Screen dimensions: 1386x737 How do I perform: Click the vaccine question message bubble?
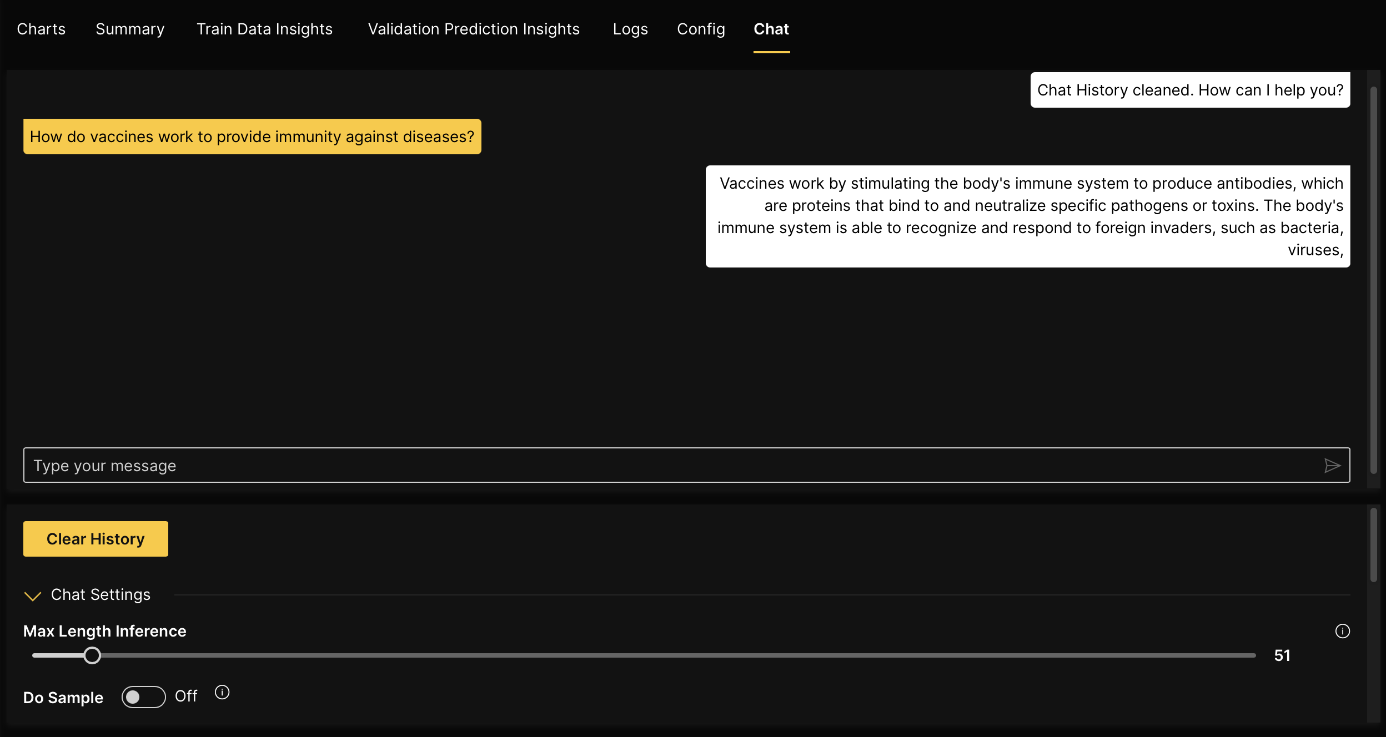[252, 135]
